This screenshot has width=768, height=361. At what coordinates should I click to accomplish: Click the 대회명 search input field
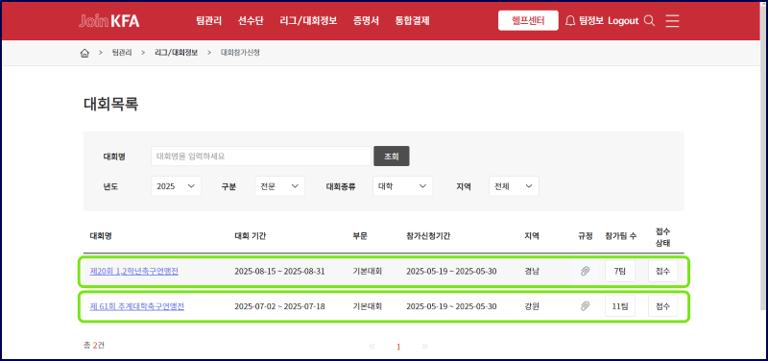(x=261, y=156)
